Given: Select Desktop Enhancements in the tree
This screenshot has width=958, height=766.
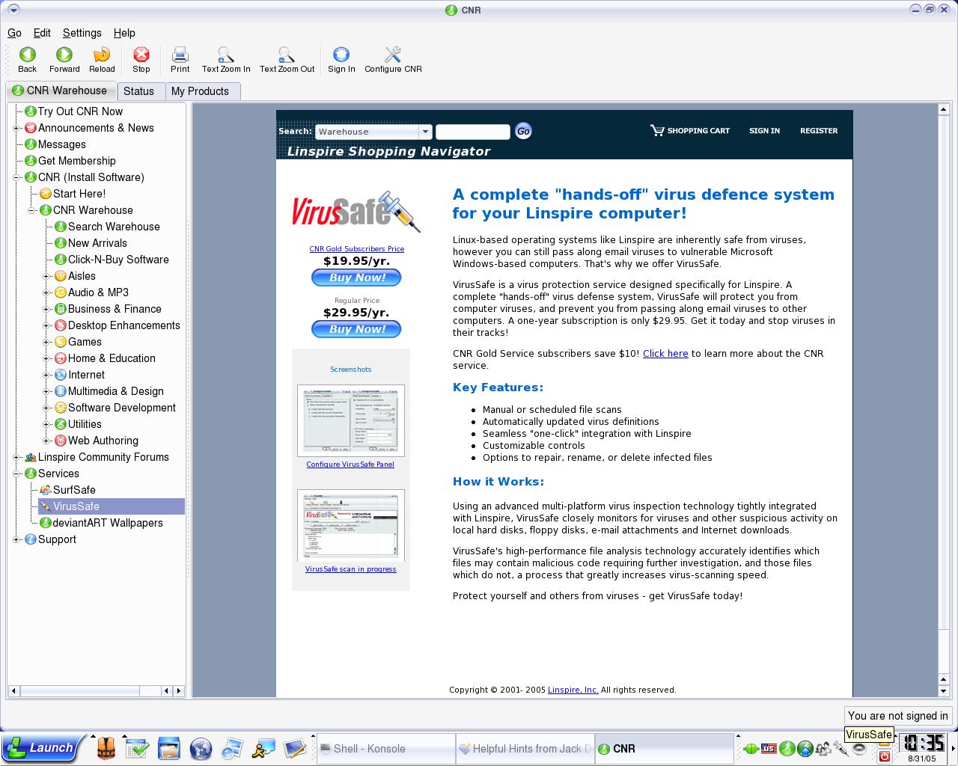Looking at the screenshot, I should pos(124,325).
